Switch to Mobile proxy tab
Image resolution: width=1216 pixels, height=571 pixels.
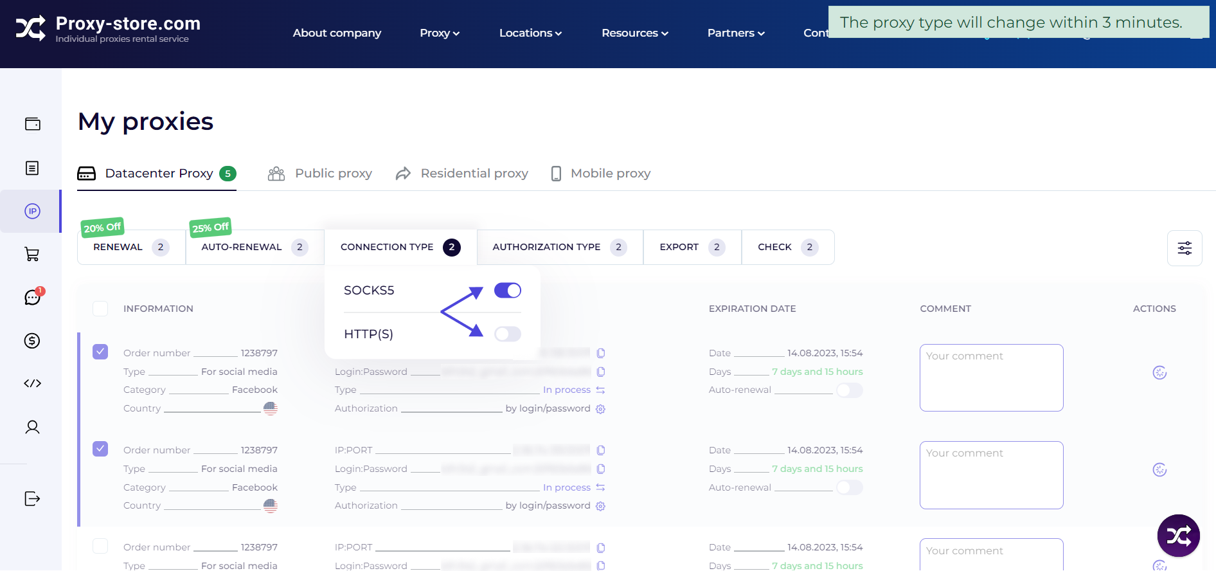pyautogui.click(x=601, y=174)
